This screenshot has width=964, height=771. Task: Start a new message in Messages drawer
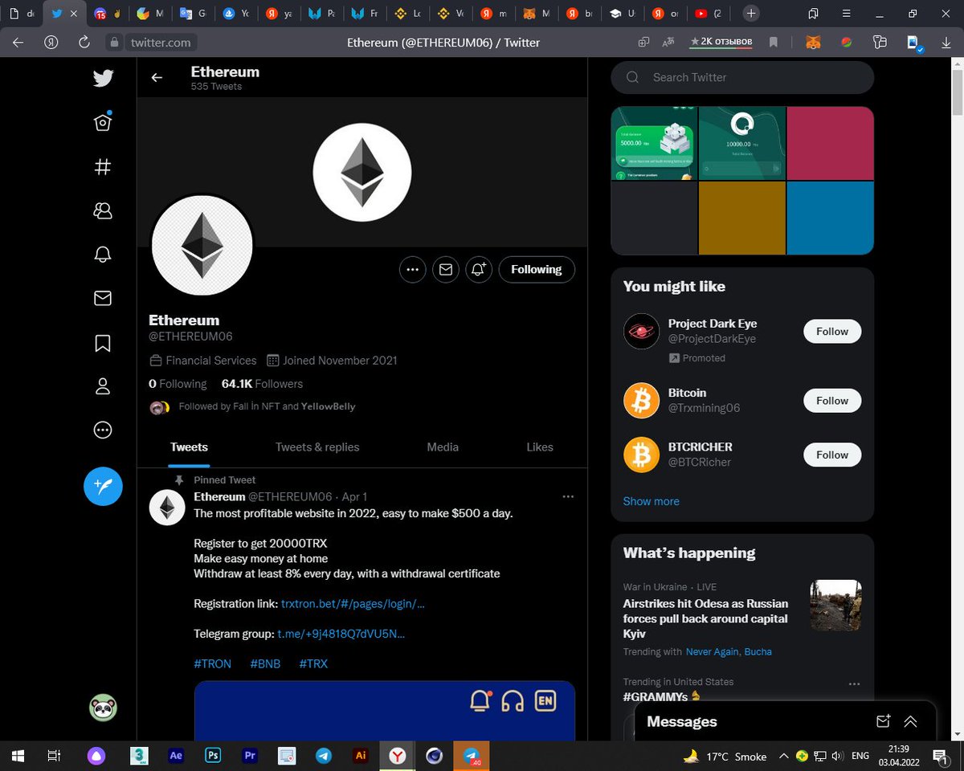[883, 721]
